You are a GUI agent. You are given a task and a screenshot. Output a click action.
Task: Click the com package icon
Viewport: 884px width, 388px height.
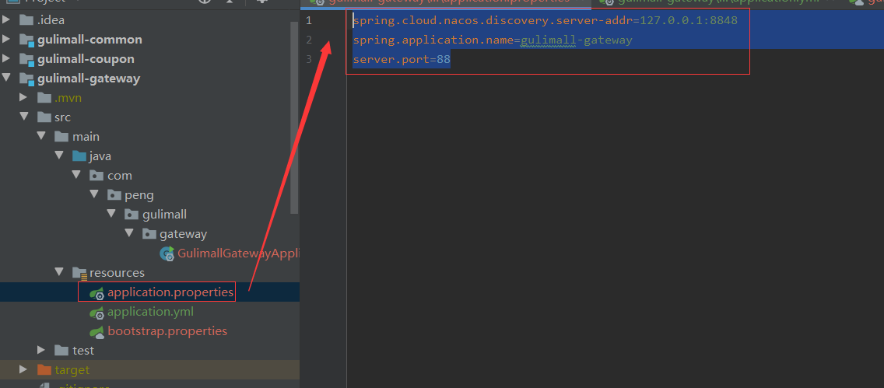coord(97,175)
